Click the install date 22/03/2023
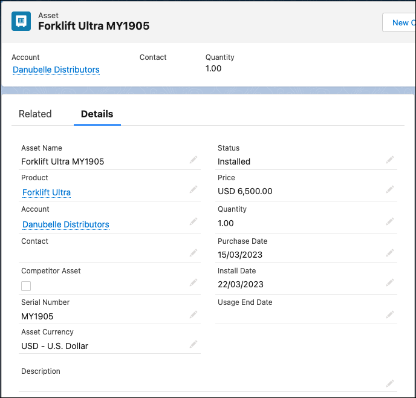 (x=241, y=284)
